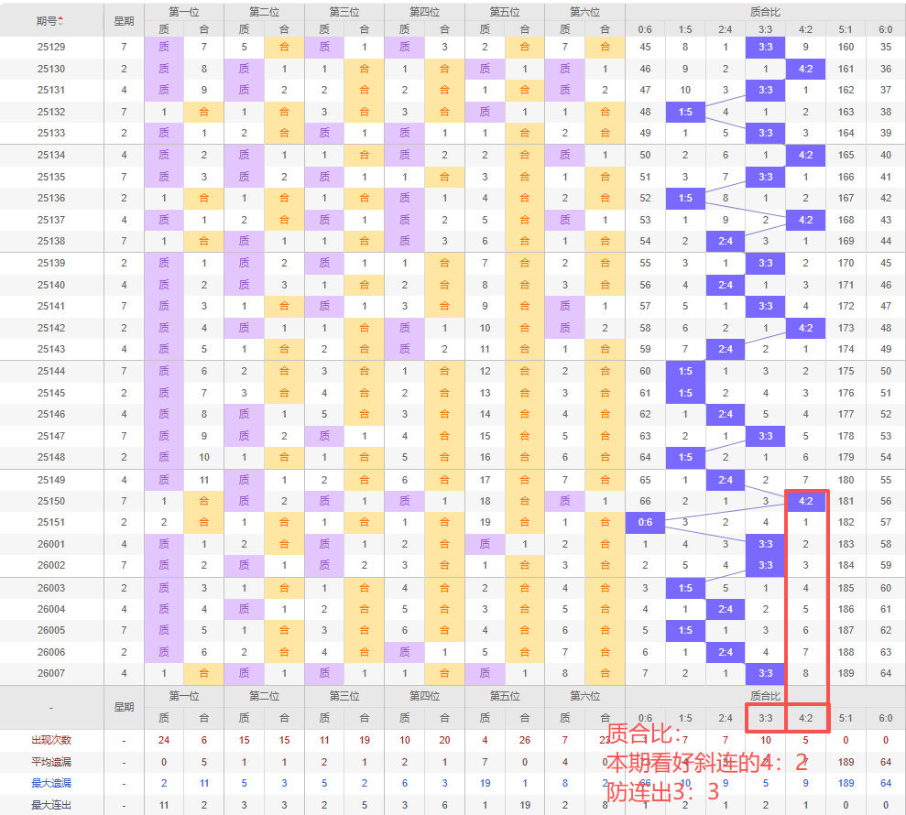Screen dimensions: 906x815
Task: Select the top 第六位 column group header
Action: 584,12
